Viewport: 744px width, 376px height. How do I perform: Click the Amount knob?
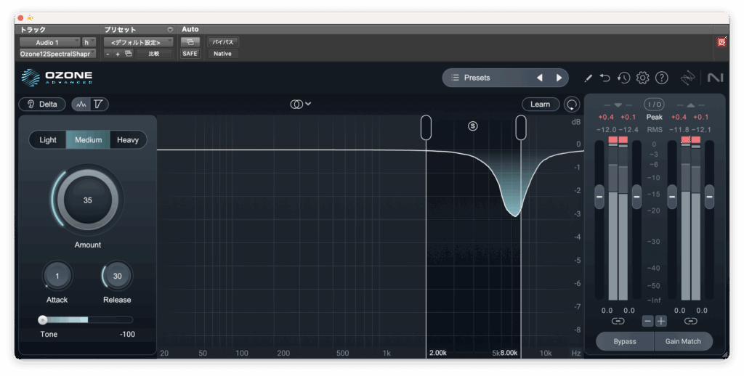(x=87, y=200)
